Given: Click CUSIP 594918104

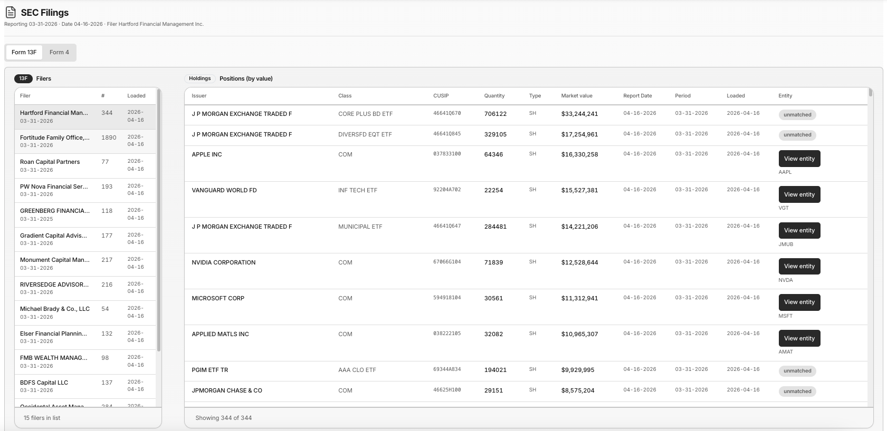Looking at the screenshot, I should coord(447,298).
